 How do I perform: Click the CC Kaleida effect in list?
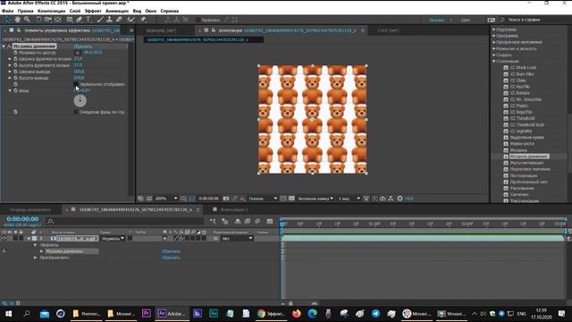click(x=519, y=93)
